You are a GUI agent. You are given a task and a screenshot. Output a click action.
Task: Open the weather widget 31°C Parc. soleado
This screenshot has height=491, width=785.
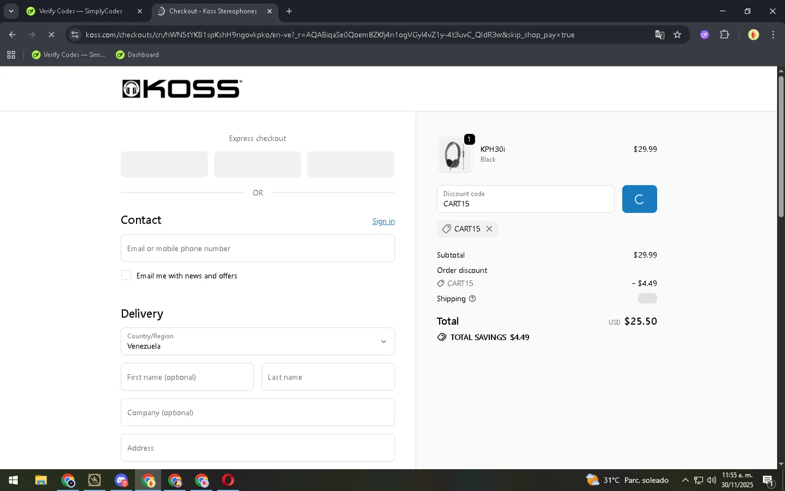(627, 480)
